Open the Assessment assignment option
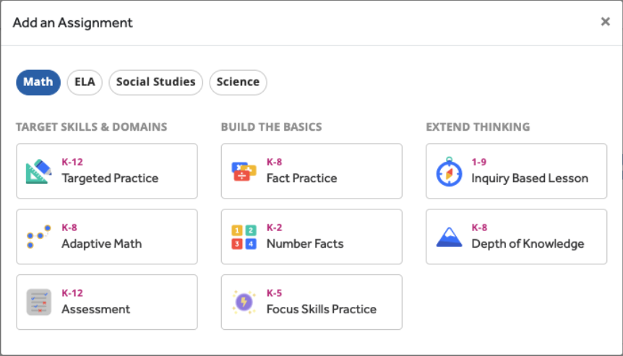This screenshot has width=623, height=356. 96,309
